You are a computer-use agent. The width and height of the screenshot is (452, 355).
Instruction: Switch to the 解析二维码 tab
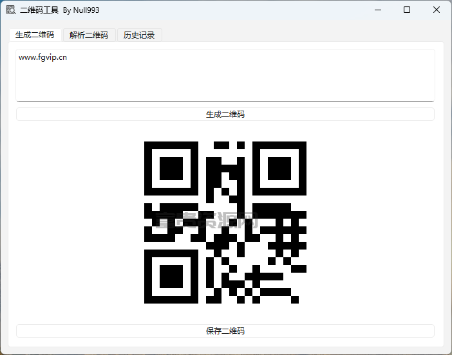[x=89, y=35]
